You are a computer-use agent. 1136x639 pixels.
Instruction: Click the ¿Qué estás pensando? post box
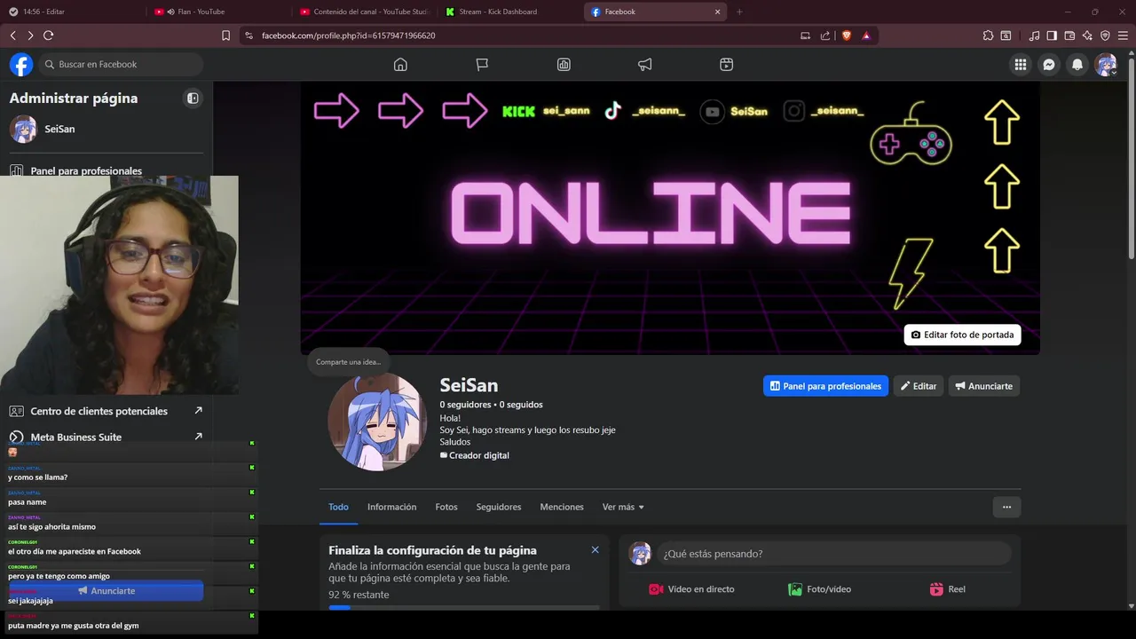pyautogui.click(x=834, y=554)
